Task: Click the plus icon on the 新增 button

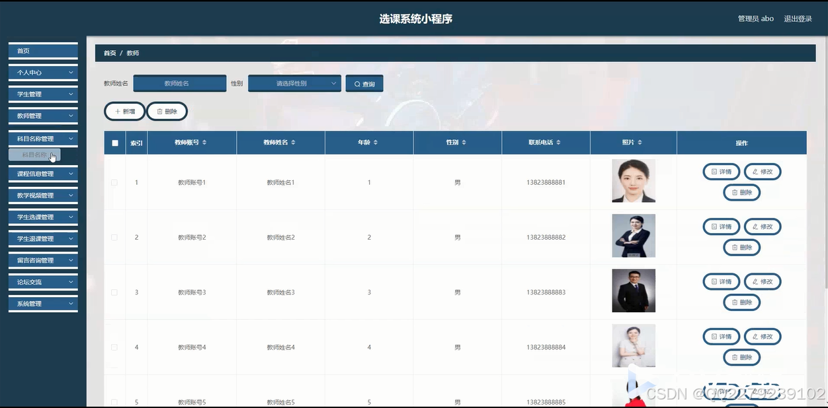Action: click(116, 111)
